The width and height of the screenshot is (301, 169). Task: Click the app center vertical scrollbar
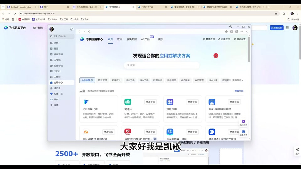[249, 49]
